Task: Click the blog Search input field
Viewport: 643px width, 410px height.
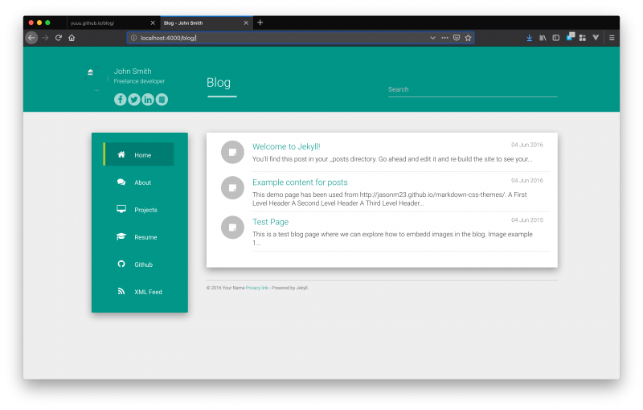Action: click(x=472, y=89)
